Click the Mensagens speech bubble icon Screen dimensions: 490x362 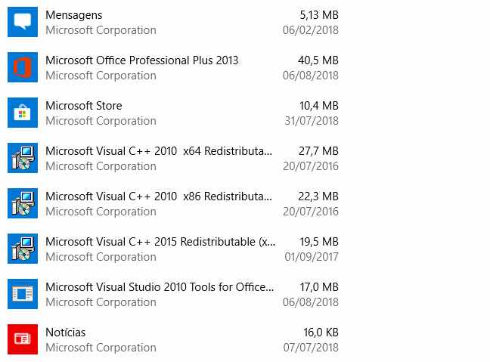click(x=23, y=22)
